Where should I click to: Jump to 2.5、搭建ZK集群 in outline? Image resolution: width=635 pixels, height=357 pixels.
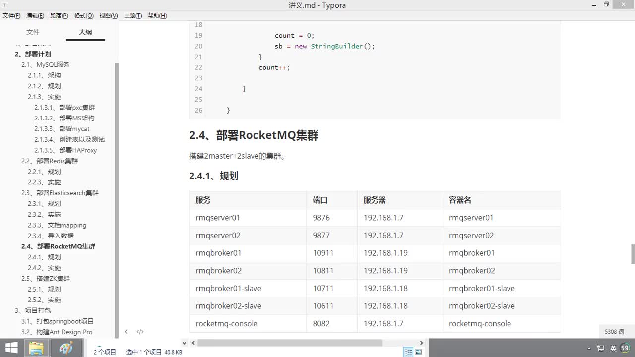(x=46, y=279)
